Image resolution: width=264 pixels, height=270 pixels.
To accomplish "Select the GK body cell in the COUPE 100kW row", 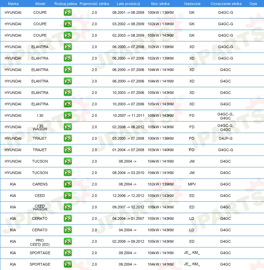I will (x=192, y=12).
